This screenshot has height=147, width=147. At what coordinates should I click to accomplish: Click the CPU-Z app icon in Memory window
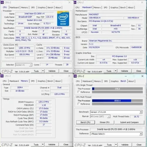(x=2, y=76)
